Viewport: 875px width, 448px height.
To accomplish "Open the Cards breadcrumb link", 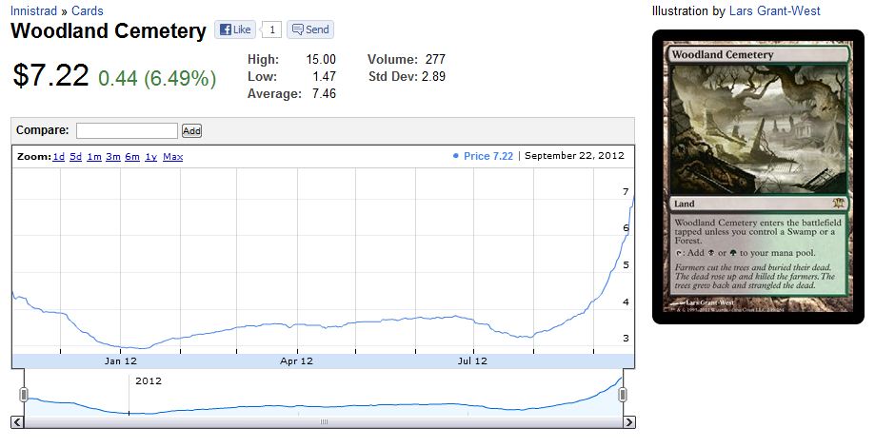I will click(88, 11).
